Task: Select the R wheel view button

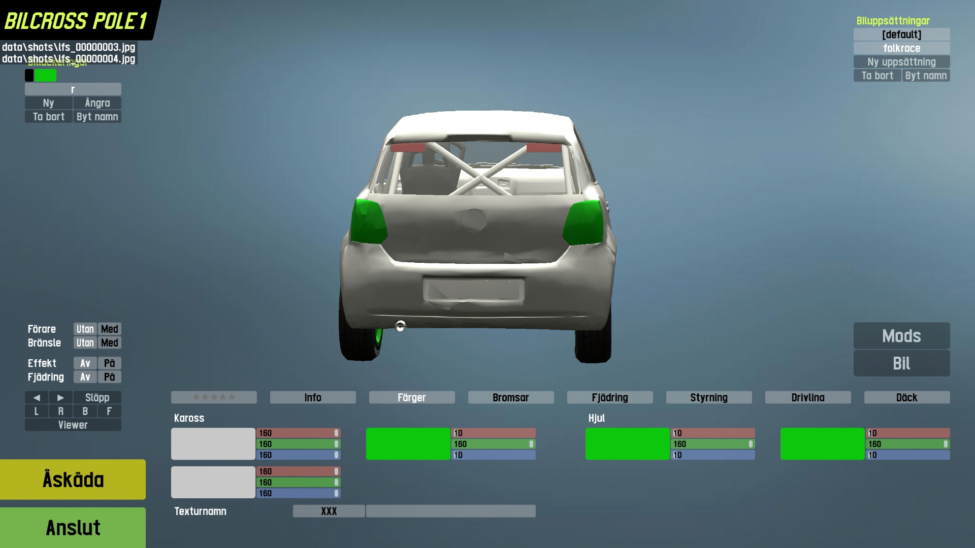Action: click(x=60, y=412)
